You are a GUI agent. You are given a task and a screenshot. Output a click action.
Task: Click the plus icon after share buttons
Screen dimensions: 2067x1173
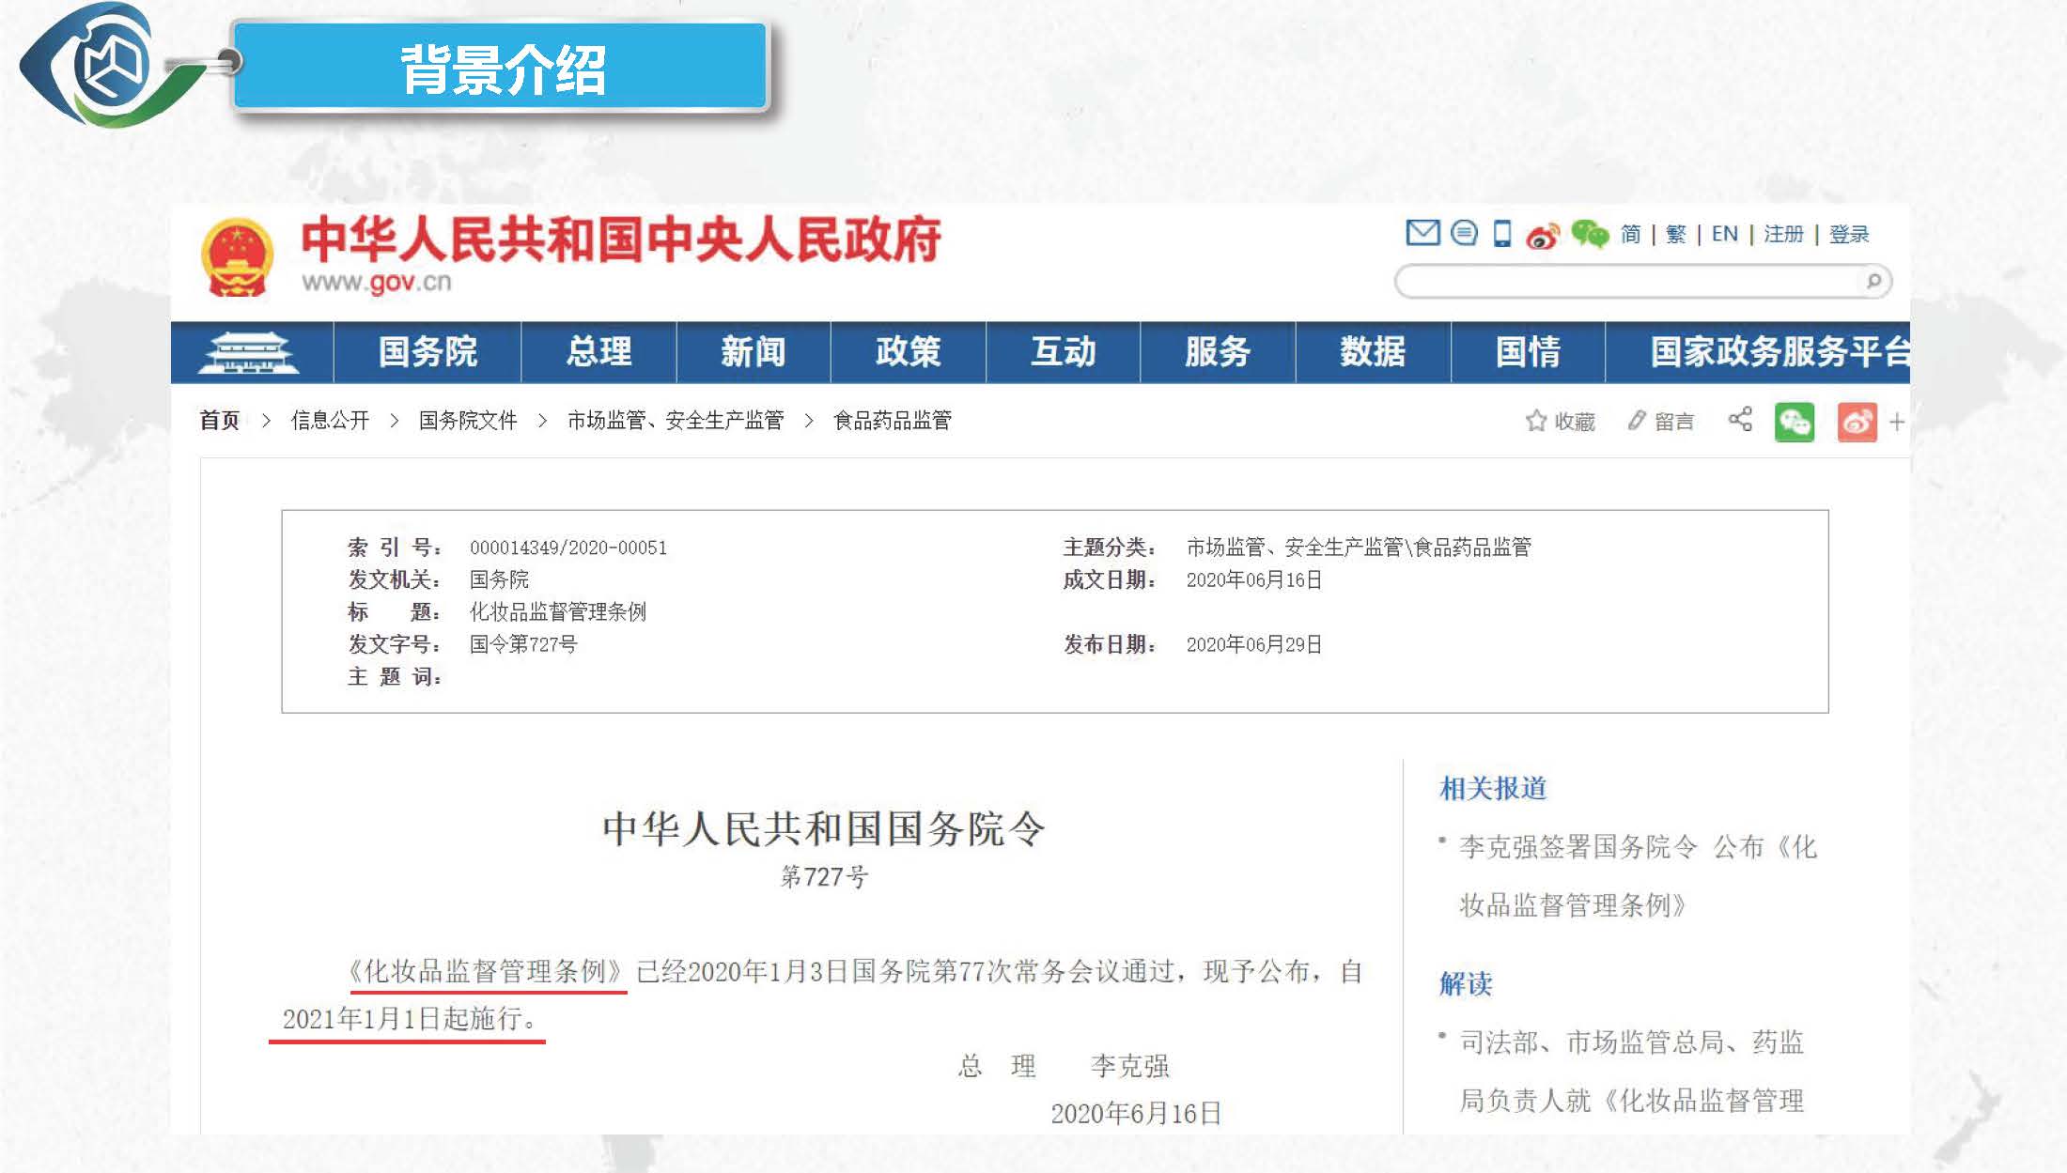(x=1897, y=422)
